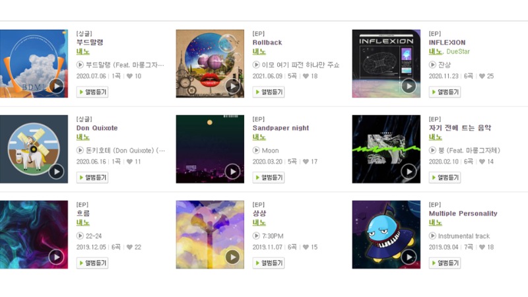Play the Sandpaper night cover overlay button
528x297 pixels.
(x=233, y=172)
